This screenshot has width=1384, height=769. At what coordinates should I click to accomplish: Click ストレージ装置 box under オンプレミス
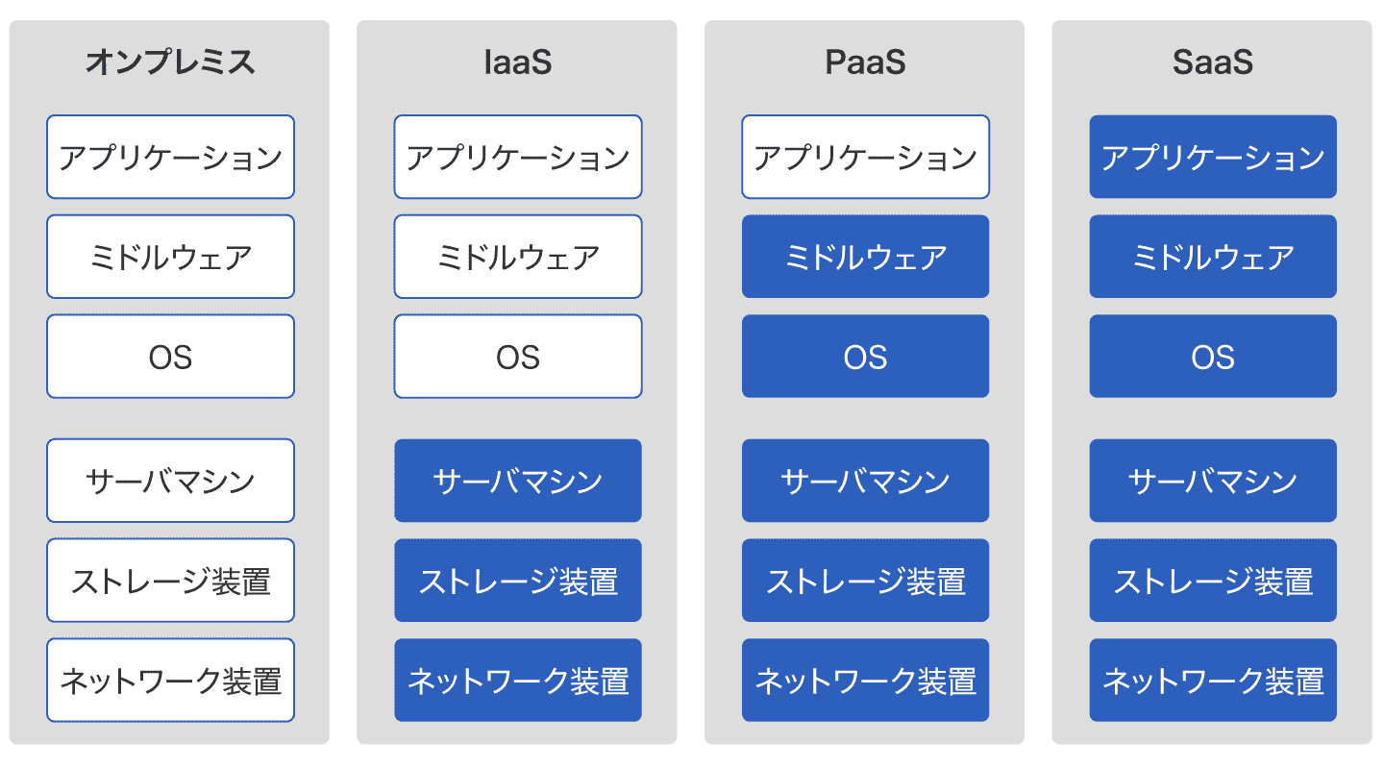tap(170, 581)
